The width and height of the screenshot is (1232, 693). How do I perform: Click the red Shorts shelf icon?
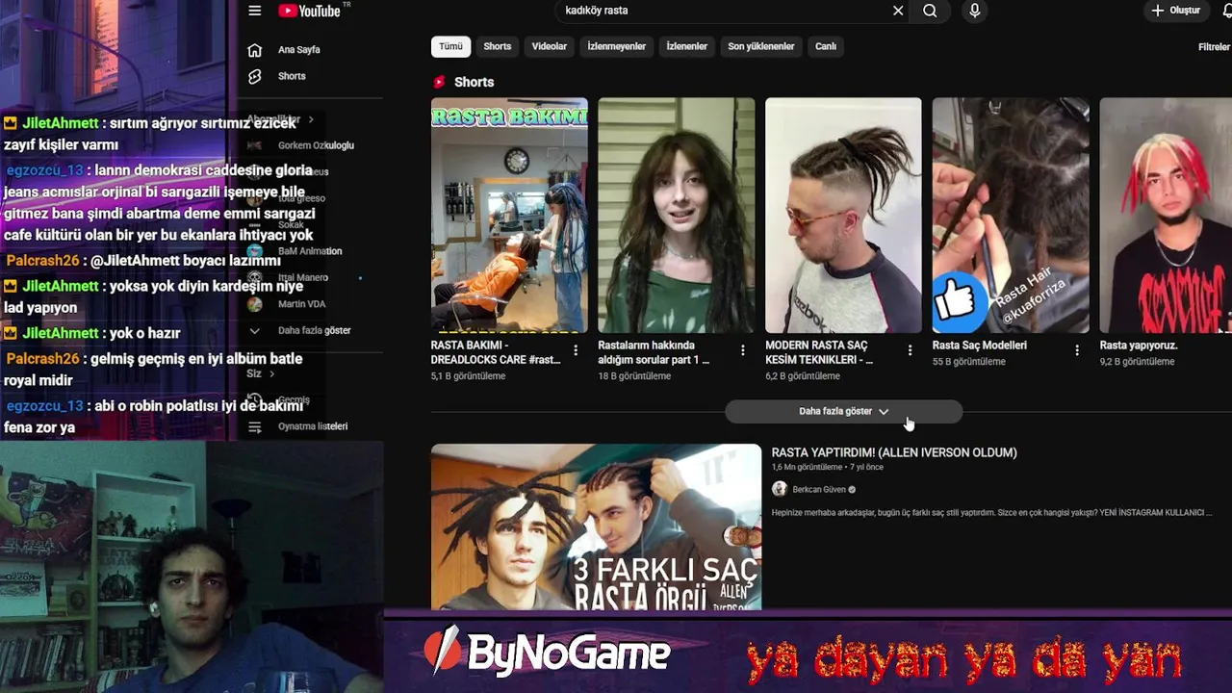439,82
